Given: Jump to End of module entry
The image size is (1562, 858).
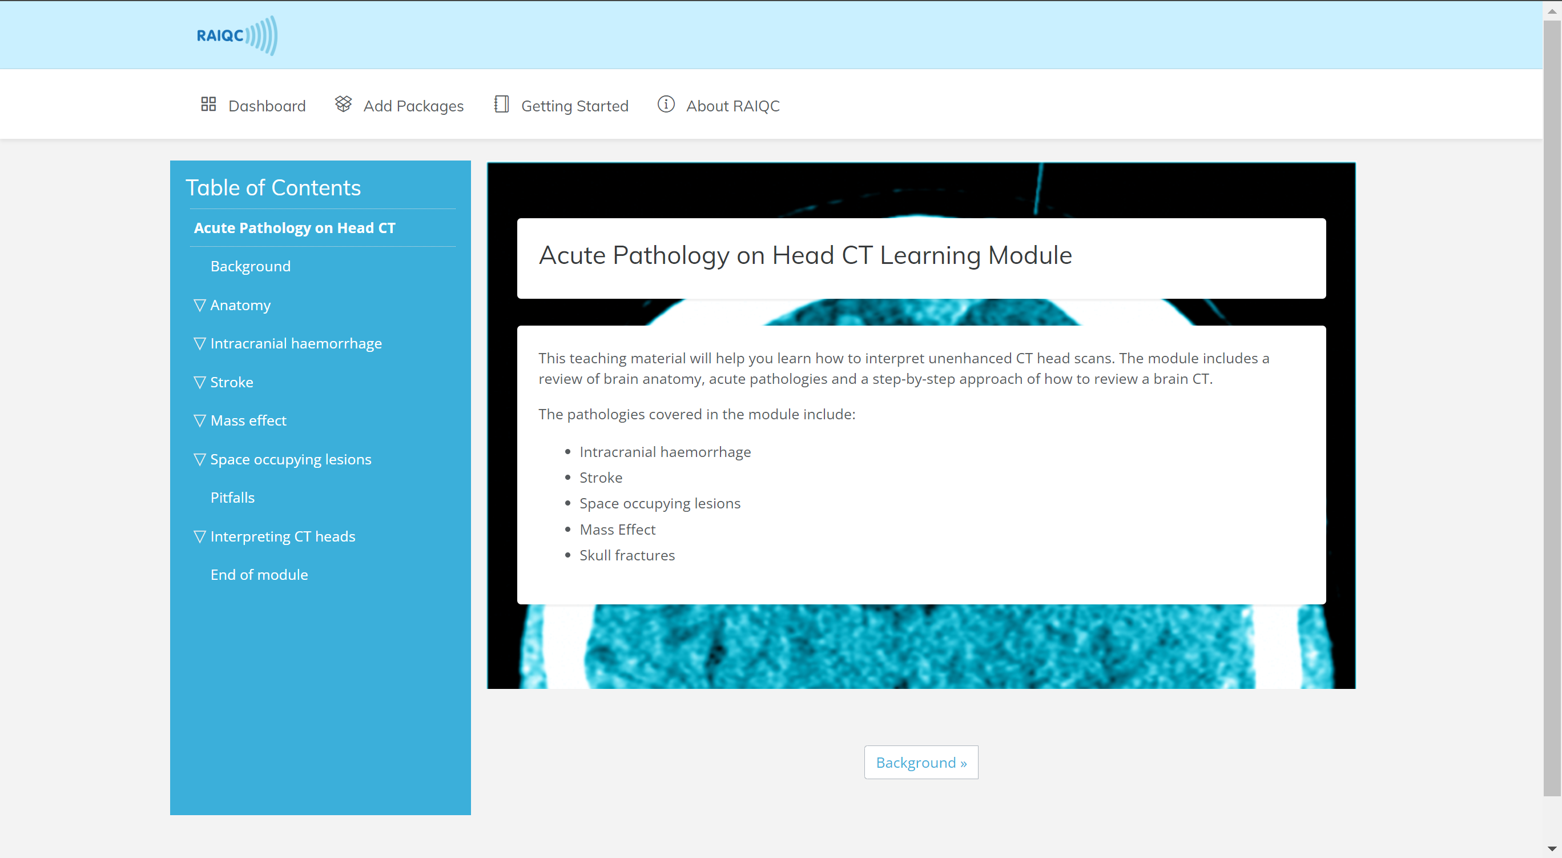Looking at the screenshot, I should (x=259, y=575).
